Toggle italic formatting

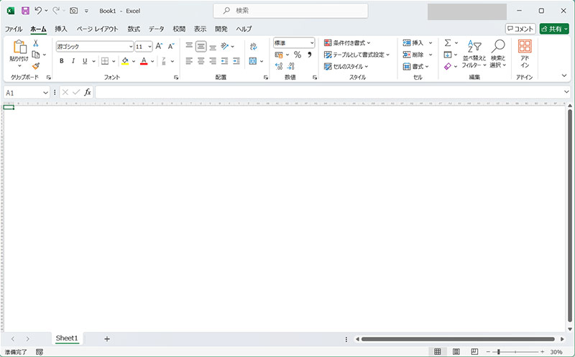click(73, 61)
